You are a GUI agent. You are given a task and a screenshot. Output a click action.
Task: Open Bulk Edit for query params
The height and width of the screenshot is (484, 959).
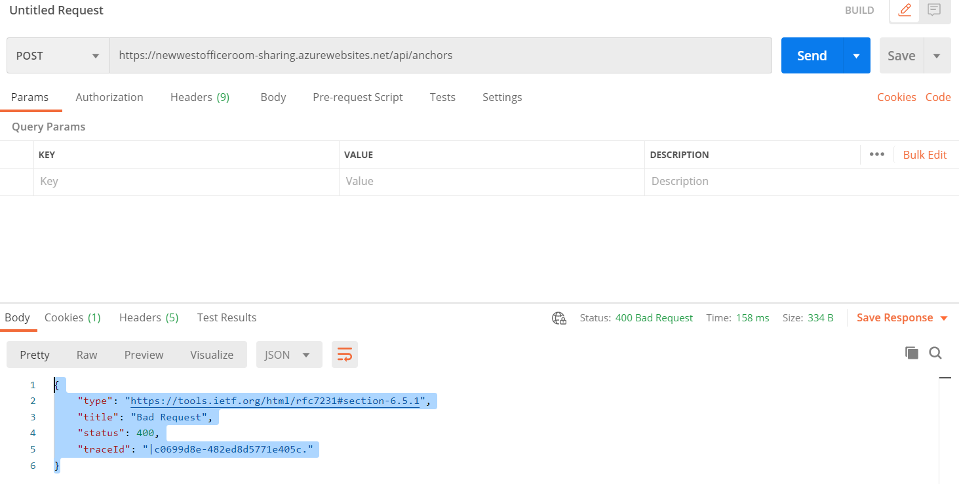[x=924, y=154]
